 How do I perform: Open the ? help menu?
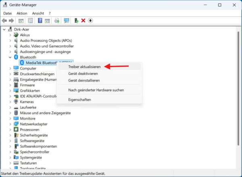(x=50, y=13)
